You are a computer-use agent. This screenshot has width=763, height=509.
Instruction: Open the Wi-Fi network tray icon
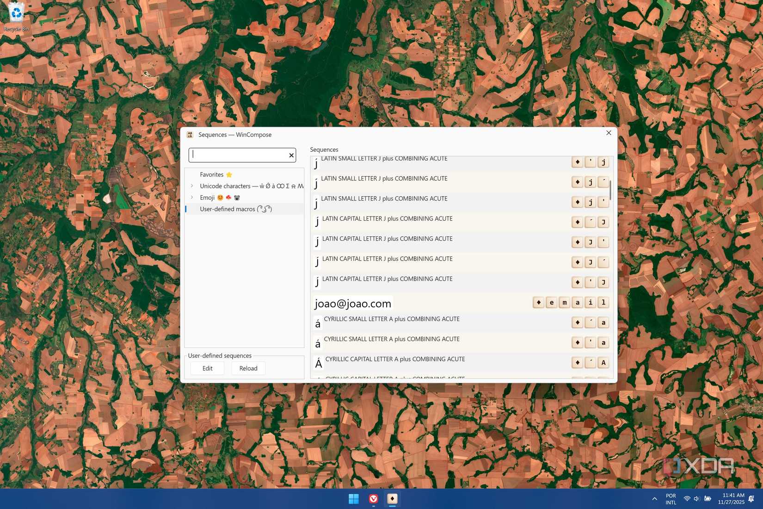tap(687, 499)
